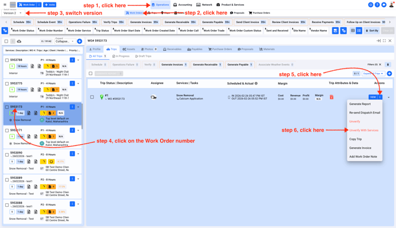The height and width of the screenshot is (228, 396).
Task: Click the blue more-options button next to VIEW
Action: point(380,97)
